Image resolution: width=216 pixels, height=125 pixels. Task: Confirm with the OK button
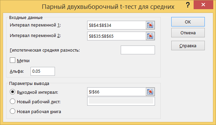click(x=188, y=22)
